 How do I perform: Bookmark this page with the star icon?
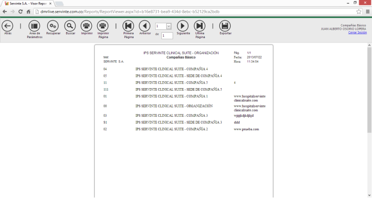pos(359,11)
